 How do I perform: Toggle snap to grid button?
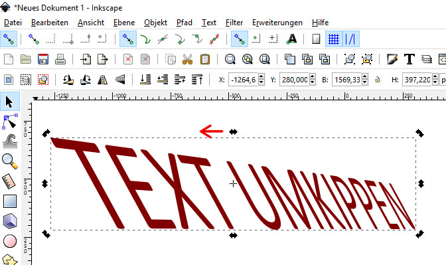coord(334,39)
